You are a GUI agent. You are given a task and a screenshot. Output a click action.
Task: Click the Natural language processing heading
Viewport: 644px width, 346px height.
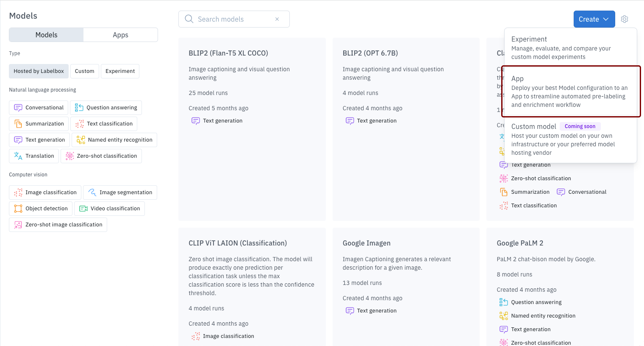click(x=42, y=90)
